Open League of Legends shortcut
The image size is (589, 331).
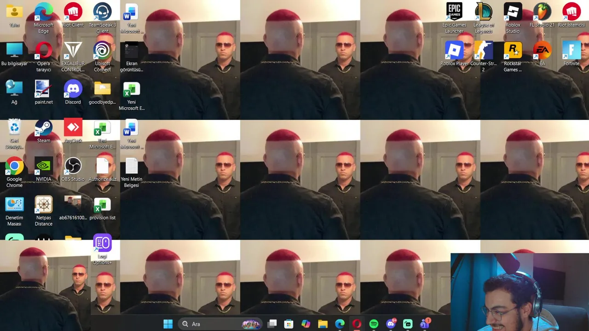pyautogui.click(x=484, y=18)
